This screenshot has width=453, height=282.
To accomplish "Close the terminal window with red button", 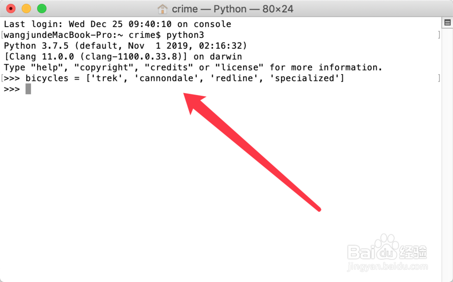I will pyautogui.click(x=11, y=9).
